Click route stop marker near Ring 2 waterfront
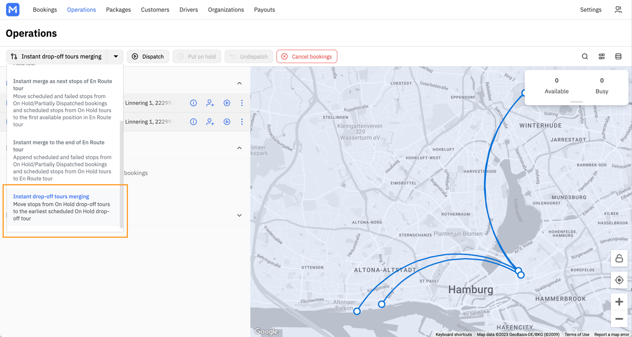632x337 pixels. (381, 304)
